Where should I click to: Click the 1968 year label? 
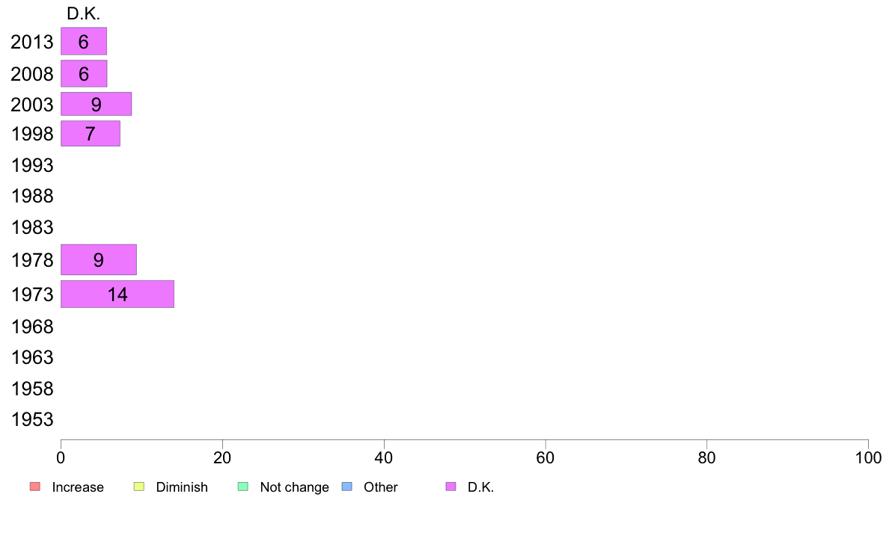(32, 327)
